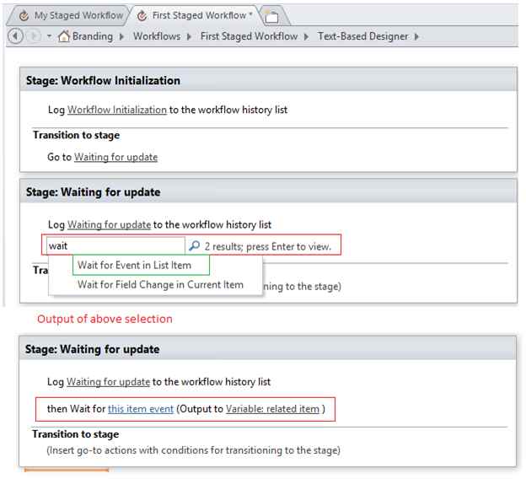Select the First Staged Workflow tab
The image size is (526, 479).
tap(196, 15)
